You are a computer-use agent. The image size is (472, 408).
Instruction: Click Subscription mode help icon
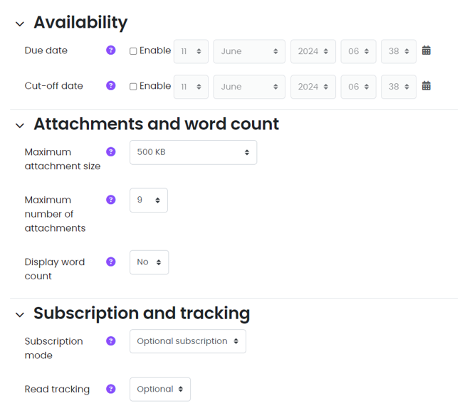pyautogui.click(x=110, y=341)
